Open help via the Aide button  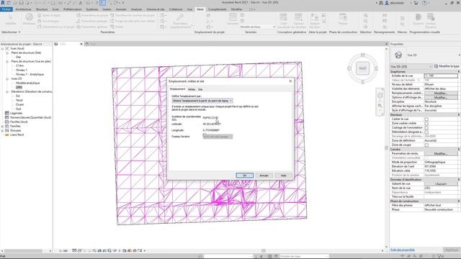(x=283, y=176)
